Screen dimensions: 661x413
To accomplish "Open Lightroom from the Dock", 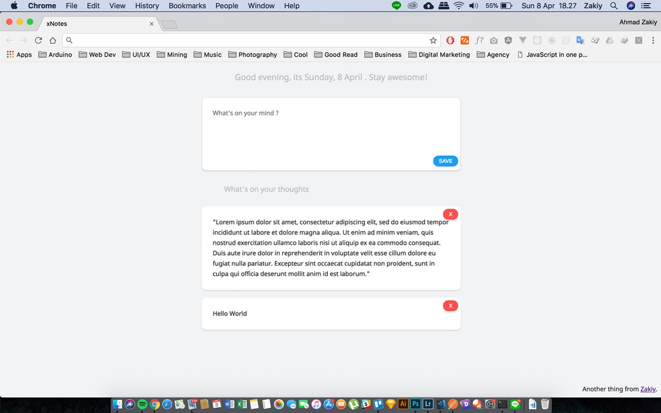I will tap(428, 404).
